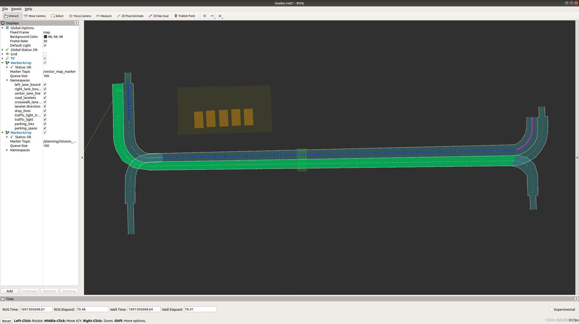Click the blue plus add-tool icon
This screenshot has width=579, height=324.
(x=205, y=16)
